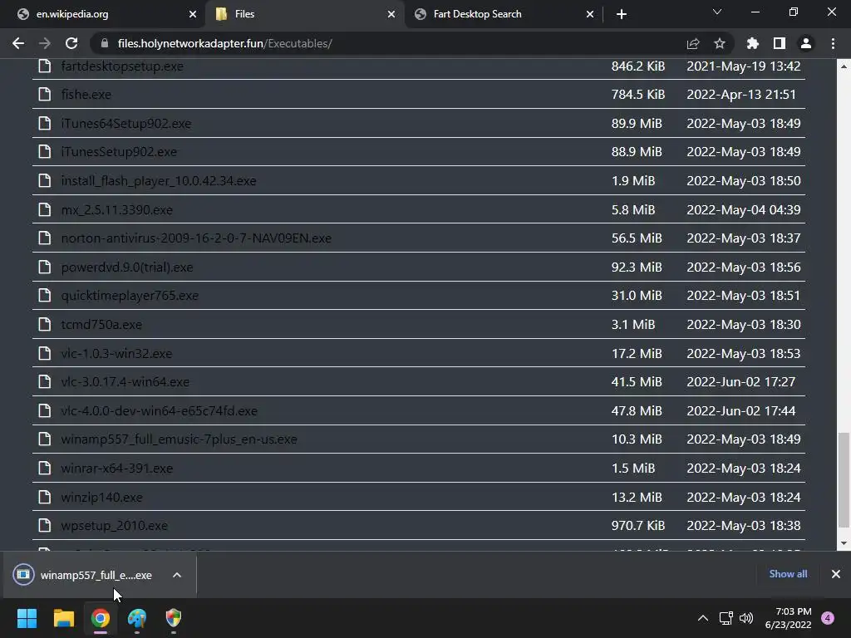
Task: Open the volume control in tray
Action: point(746,618)
